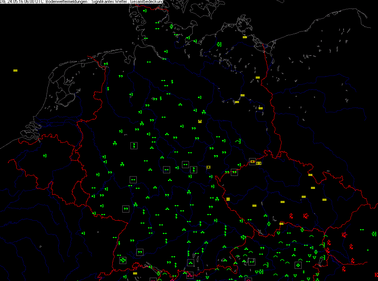
Task: Select the boxed red-and-yellow fog symbol on the Czech border
Action: pos(252,161)
